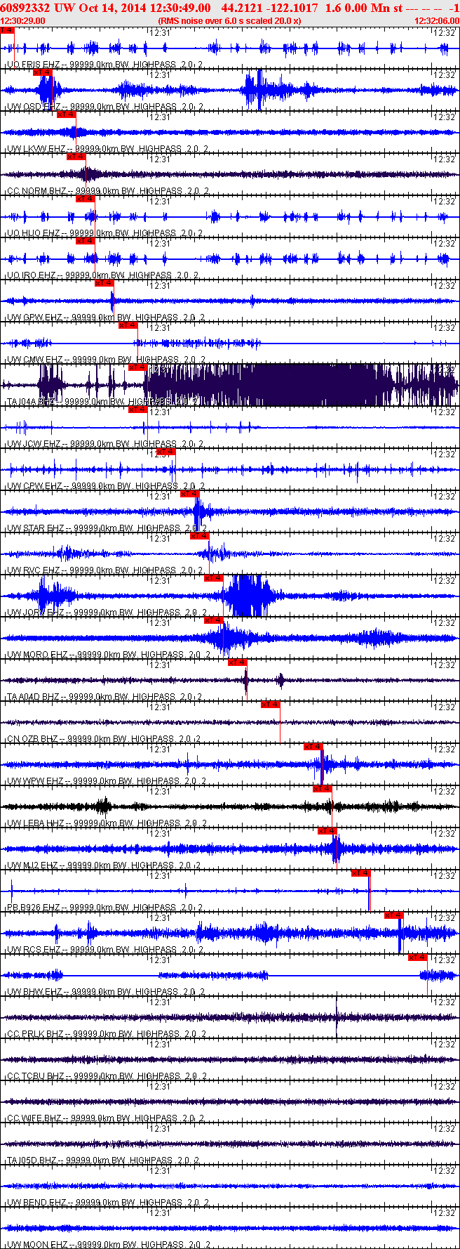Viewport: 460px width, 1249px height.
Task: Click the red pick flag on UW WPW trace
Action: click(313, 747)
